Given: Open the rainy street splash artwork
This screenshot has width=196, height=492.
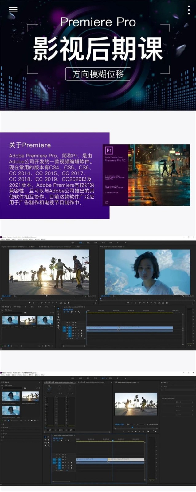Looking at the screenshot, I should (159, 175).
